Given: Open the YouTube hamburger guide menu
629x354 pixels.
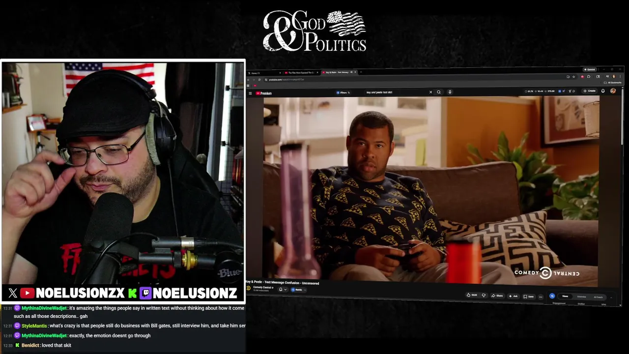Looking at the screenshot, I should click(250, 93).
